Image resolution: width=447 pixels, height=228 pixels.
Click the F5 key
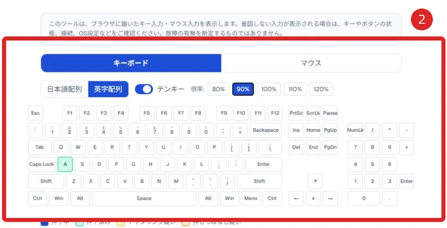[147, 113]
